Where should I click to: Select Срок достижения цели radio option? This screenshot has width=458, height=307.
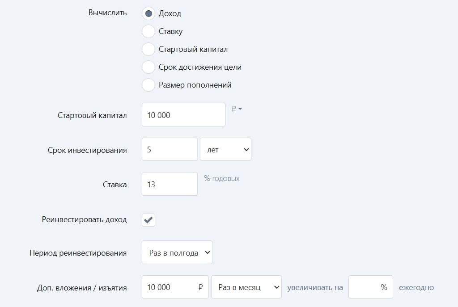(148, 67)
